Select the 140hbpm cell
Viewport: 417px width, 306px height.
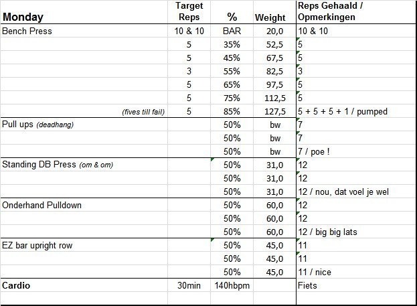point(232,285)
